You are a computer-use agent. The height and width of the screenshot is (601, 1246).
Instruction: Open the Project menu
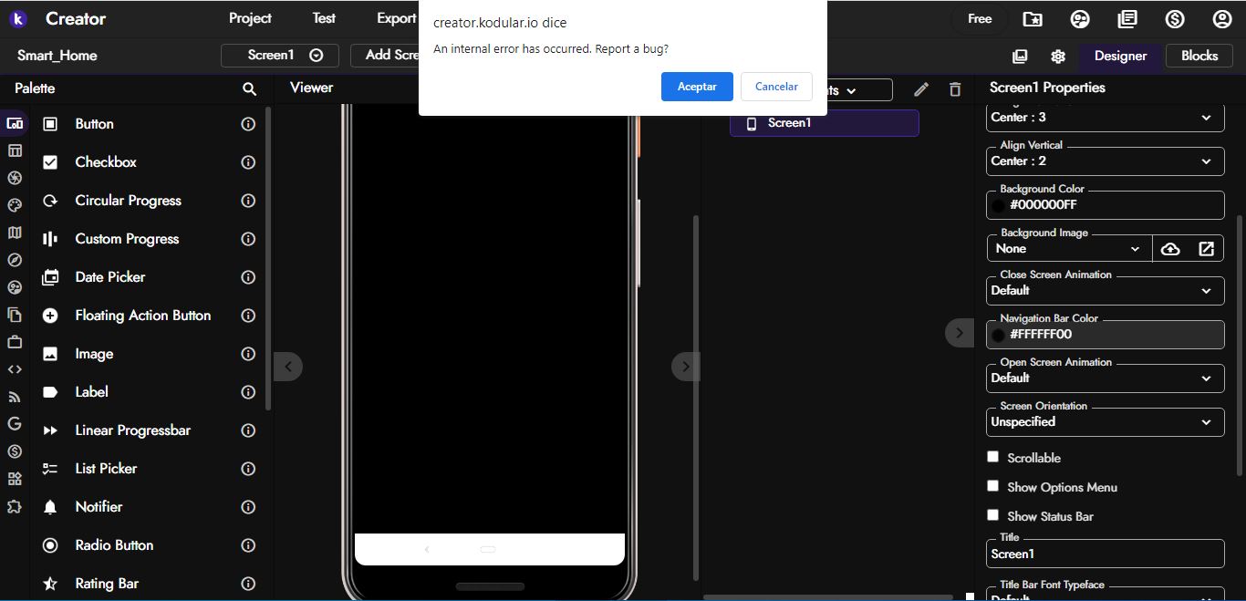click(250, 18)
